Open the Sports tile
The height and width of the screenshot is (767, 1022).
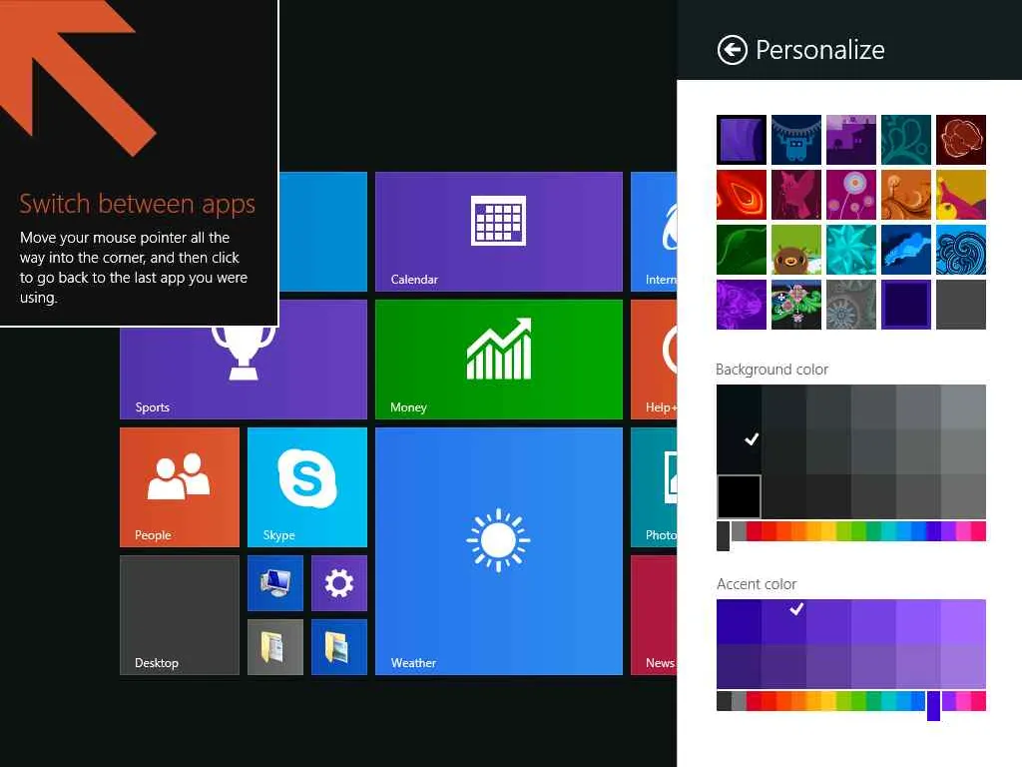(244, 373)
